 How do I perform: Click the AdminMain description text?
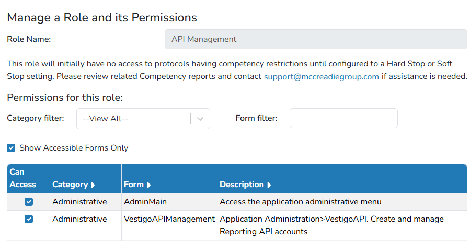coord(300,202)
